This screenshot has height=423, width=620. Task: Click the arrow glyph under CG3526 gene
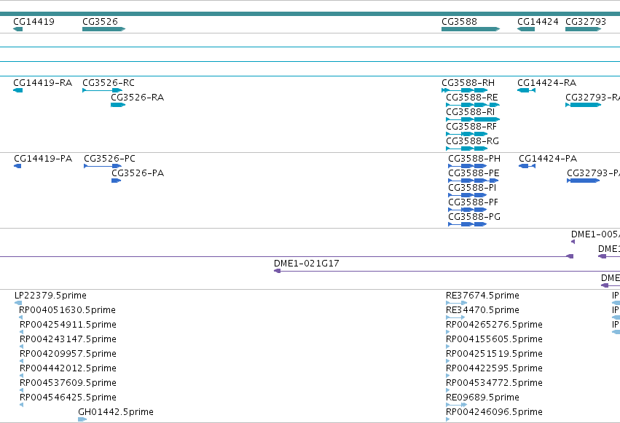tap(103, 29)
